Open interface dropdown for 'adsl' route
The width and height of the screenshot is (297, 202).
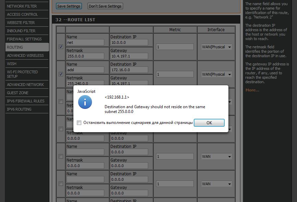click(216, 74)
